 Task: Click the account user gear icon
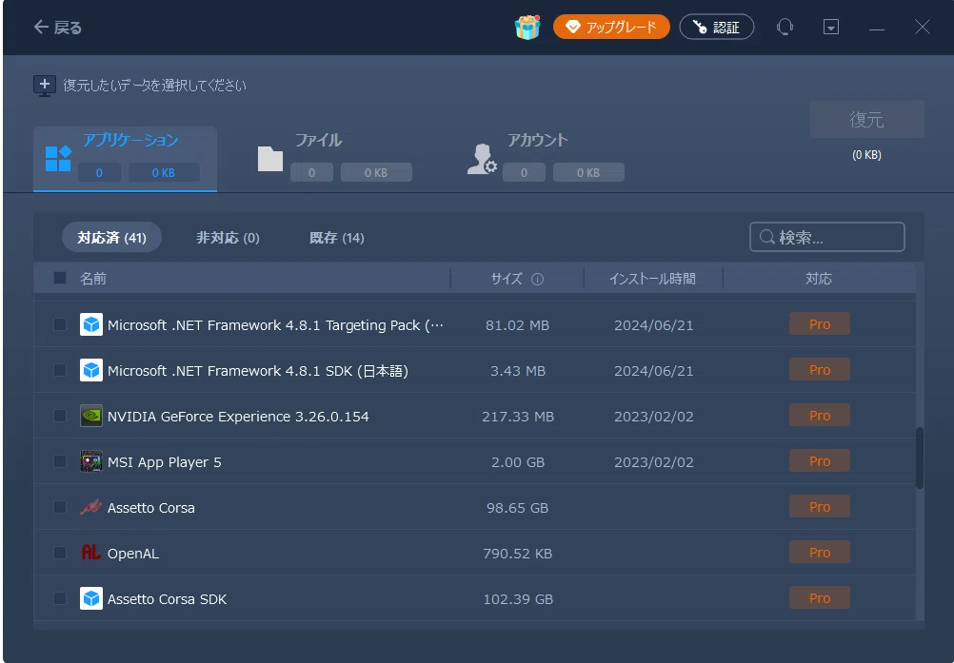(482, 159)
